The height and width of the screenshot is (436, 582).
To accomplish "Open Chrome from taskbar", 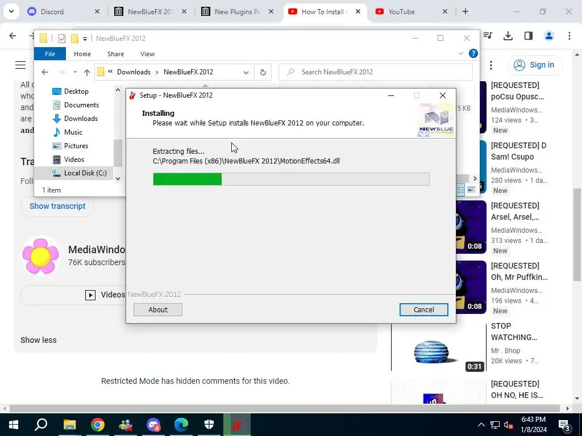I will (97, 425).
